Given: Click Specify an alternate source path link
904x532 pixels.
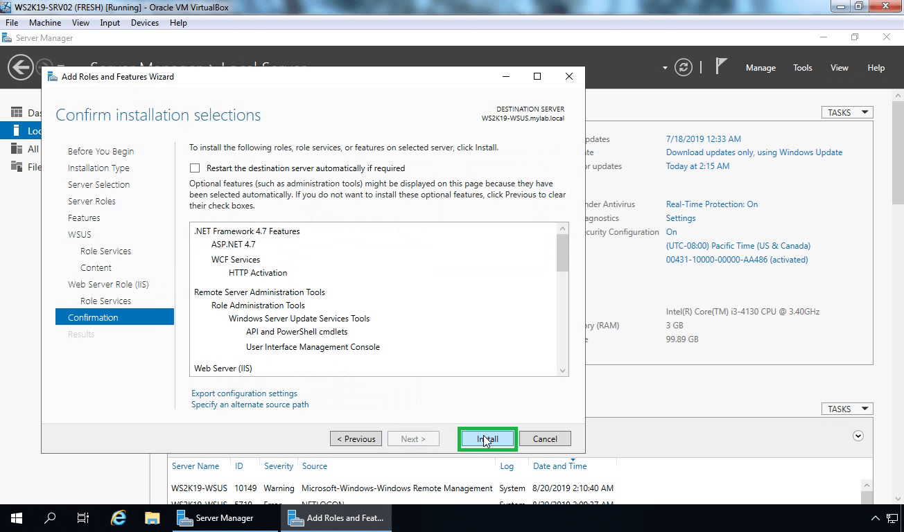Looking at the screenshot, I should click(x=250, y=405).
